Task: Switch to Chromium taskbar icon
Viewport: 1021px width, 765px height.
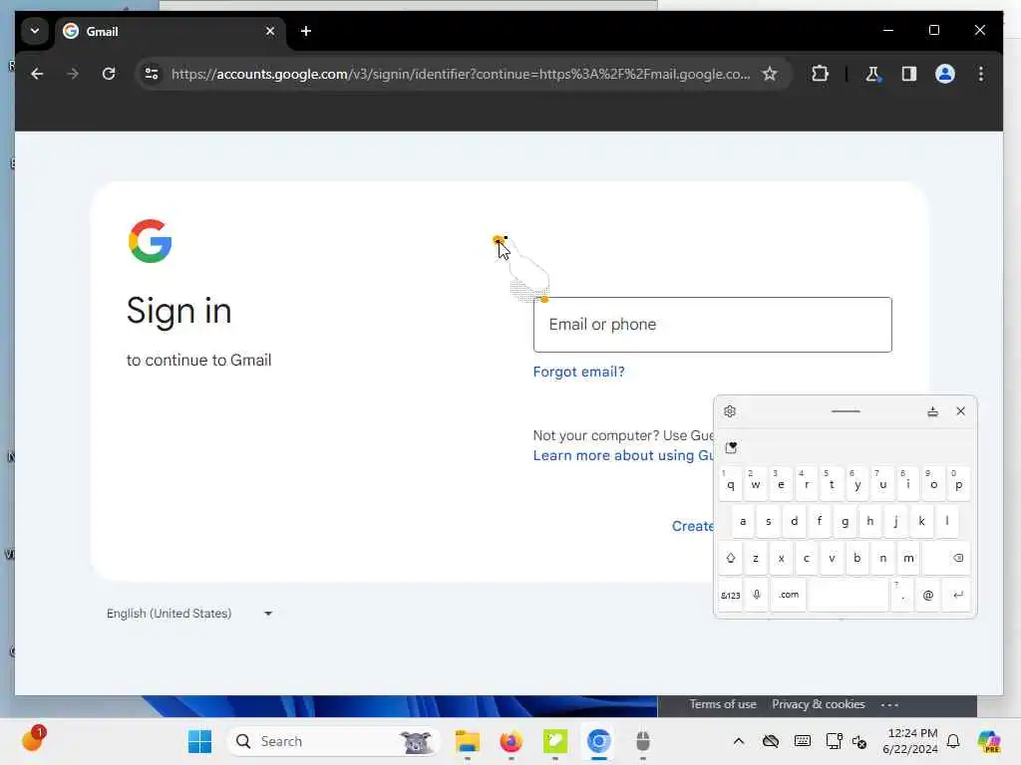Action: click(599, 741)
